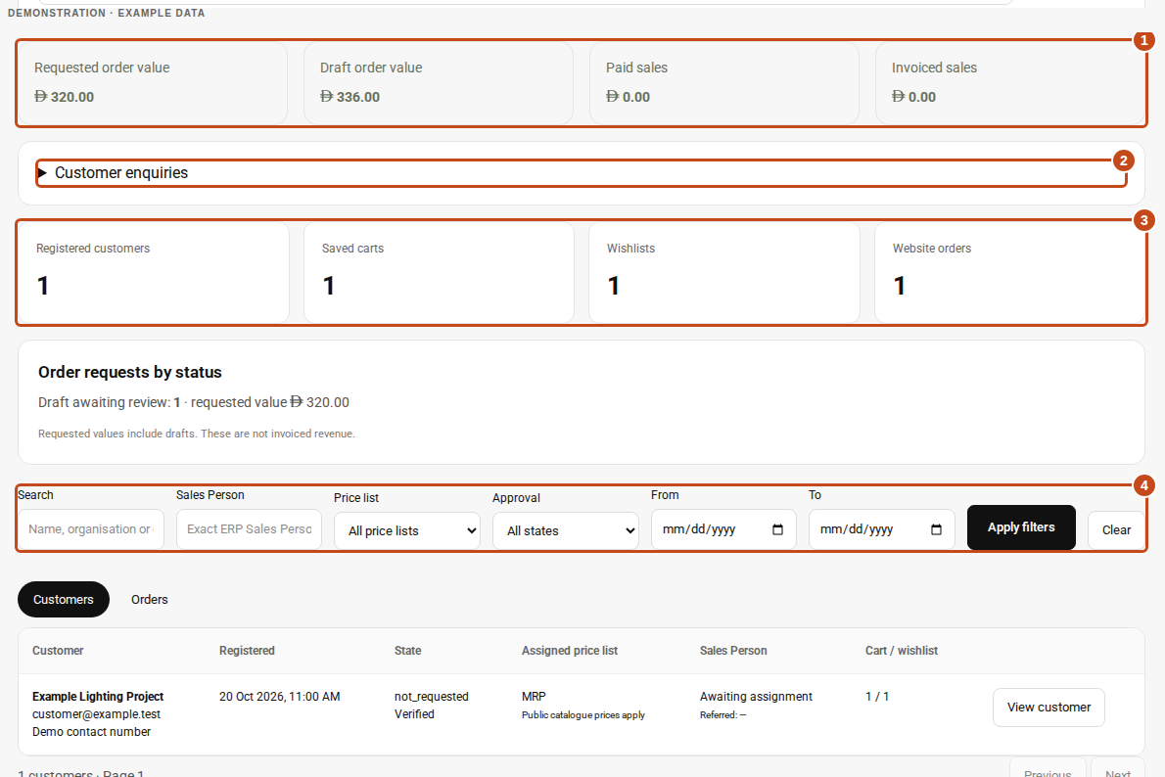Click the 20 Oct 2026, 11:00 AM date

click(x=279, y=697)
